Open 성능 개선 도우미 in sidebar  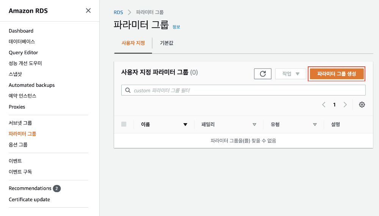pyautogui.click(x=25, y=63)
